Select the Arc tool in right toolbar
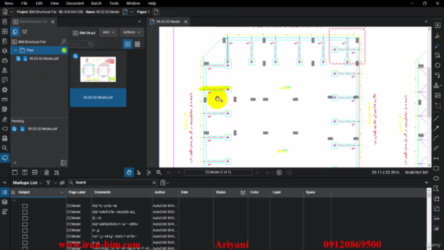The image size is (444, 250). coord(436,138)
